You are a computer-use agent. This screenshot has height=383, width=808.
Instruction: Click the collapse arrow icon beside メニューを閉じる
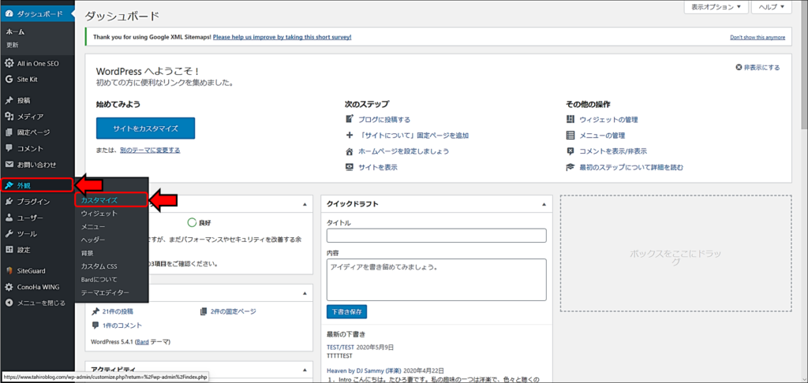(x=9, y=303)
